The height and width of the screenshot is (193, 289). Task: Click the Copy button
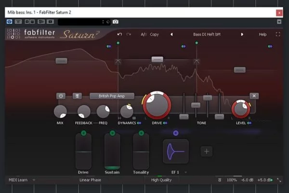(154, 35)
